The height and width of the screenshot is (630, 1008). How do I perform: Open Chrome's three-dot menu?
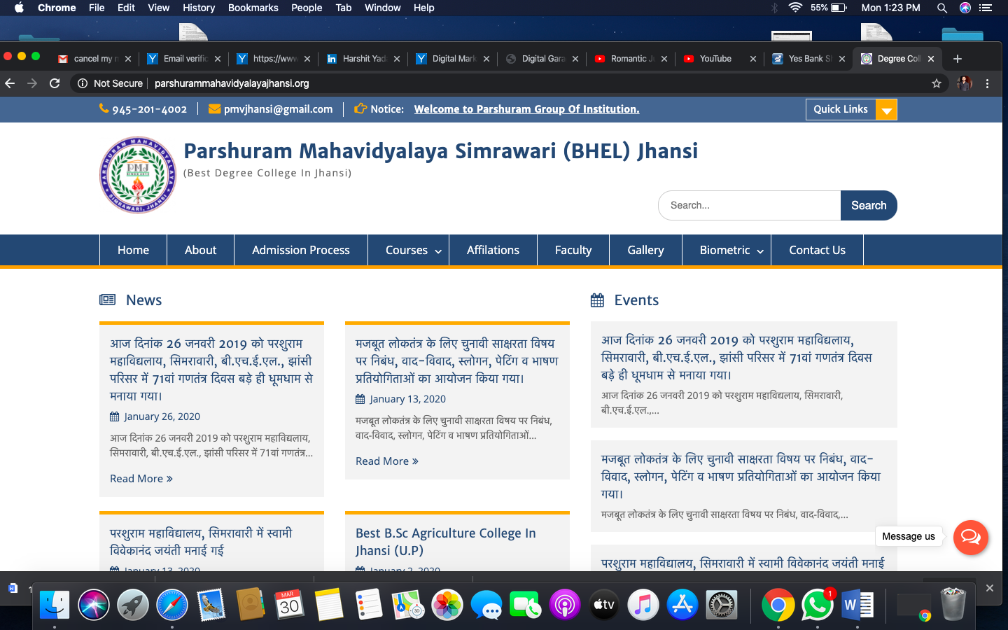tap(988, 83)
